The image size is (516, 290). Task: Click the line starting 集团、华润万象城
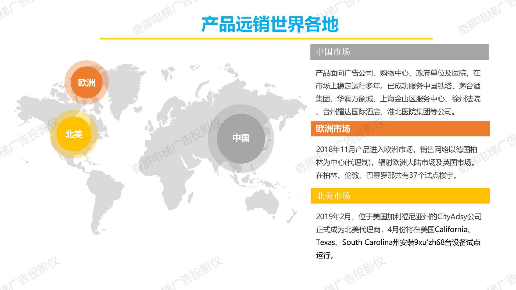(398, 99)
